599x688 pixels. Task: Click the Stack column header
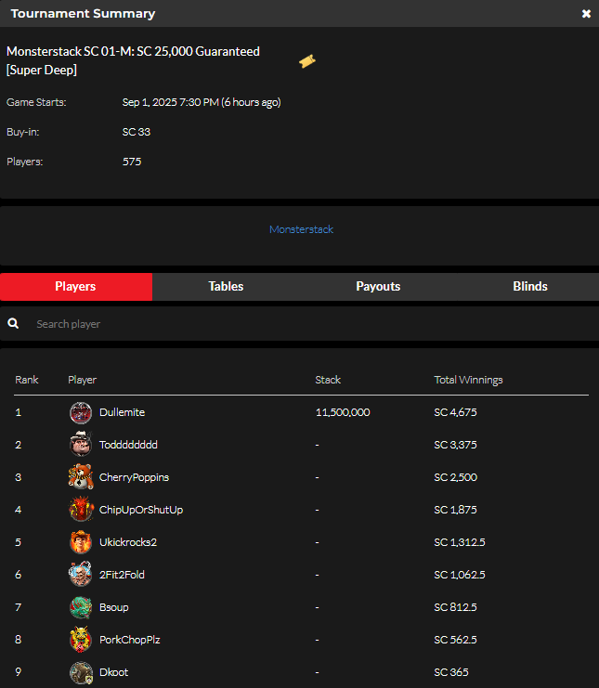point(328,380)
